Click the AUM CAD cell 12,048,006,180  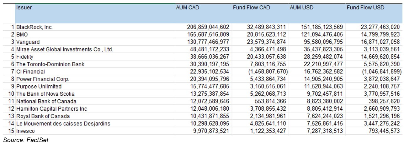tap(210, 109)
